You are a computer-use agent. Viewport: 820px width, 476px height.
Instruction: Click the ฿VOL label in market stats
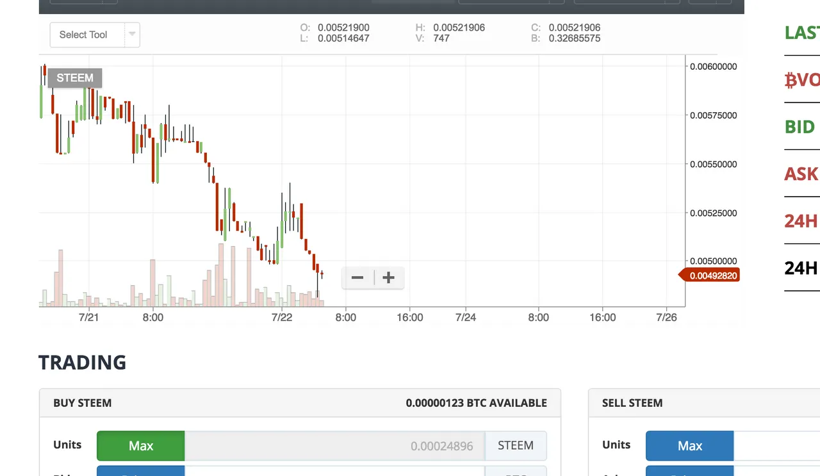tap(802, 79)
